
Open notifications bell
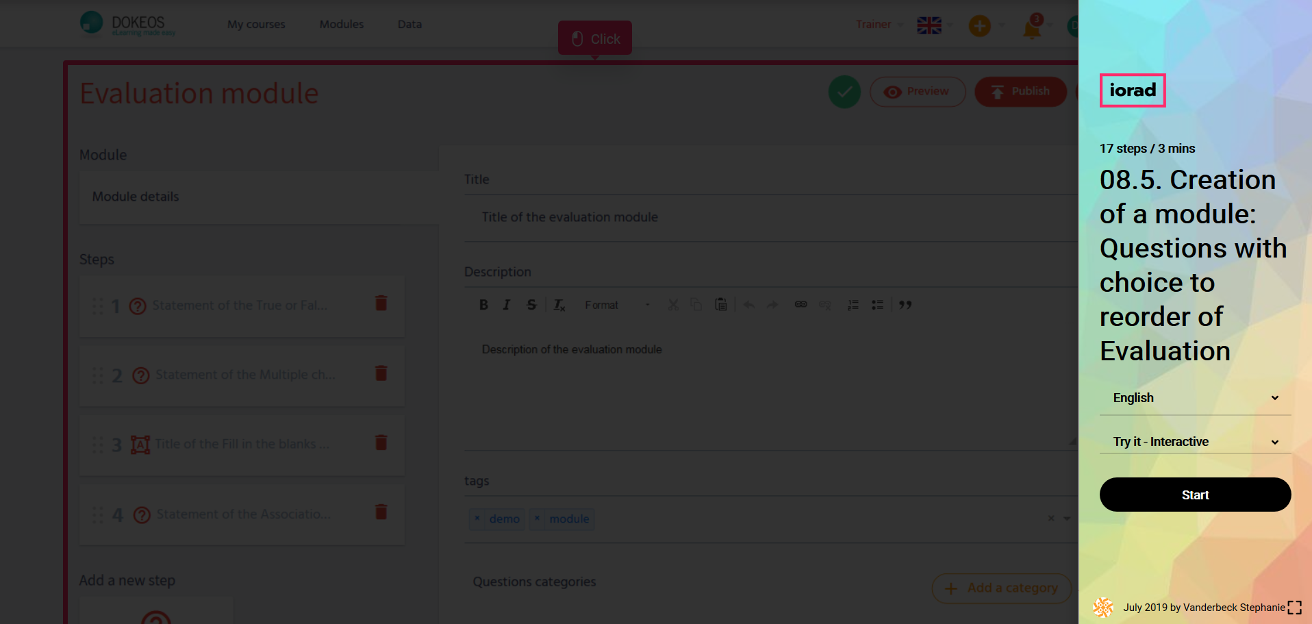(1032, 28)
